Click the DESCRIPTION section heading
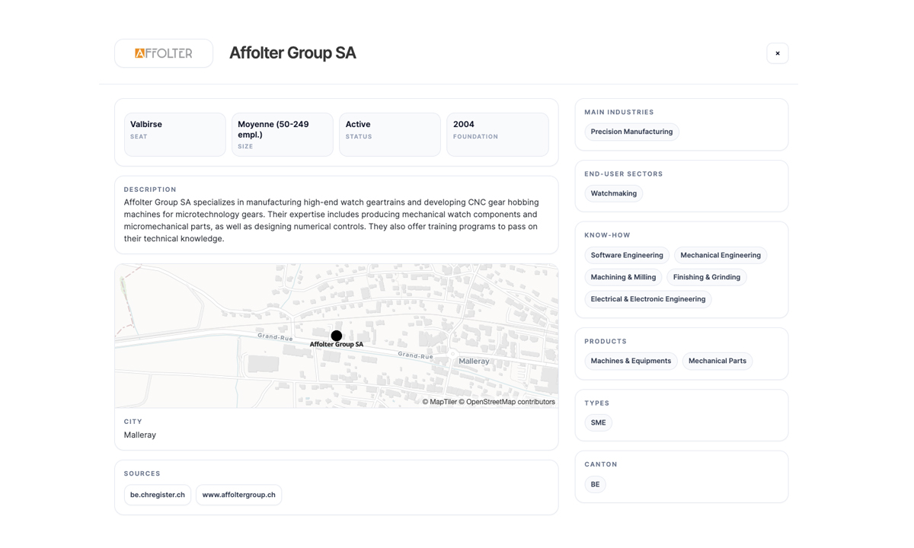 coord(150,190)
